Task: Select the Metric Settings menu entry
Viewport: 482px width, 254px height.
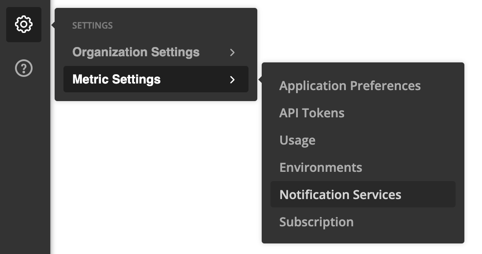Action: (117, 80)
